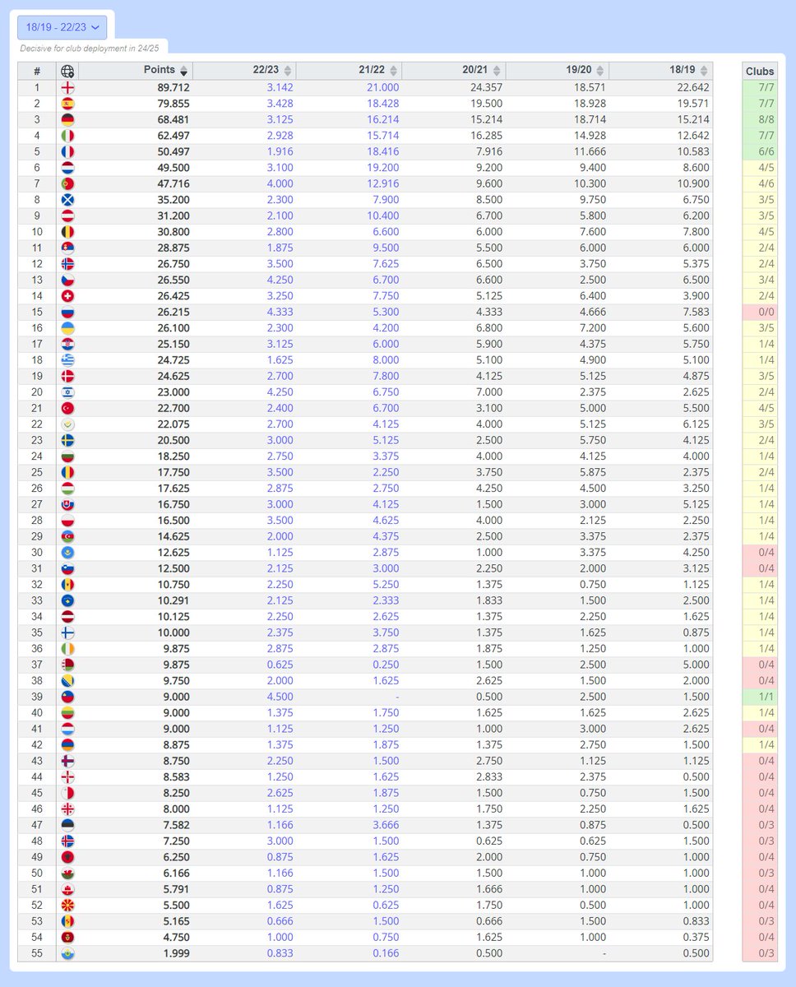Screen dimensions: 796x987
Task: Click the 0.166 value in 21/22 column
Action: [x=386, y=953]
